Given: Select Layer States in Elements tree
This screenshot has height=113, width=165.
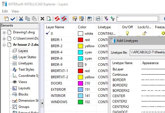Looking at the screenshot, I should (27, 57).
